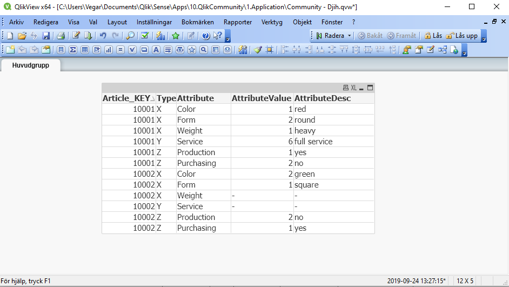509x287 pixels.
Task: Open the Quick Chart wizard icon
Action: 160,36
